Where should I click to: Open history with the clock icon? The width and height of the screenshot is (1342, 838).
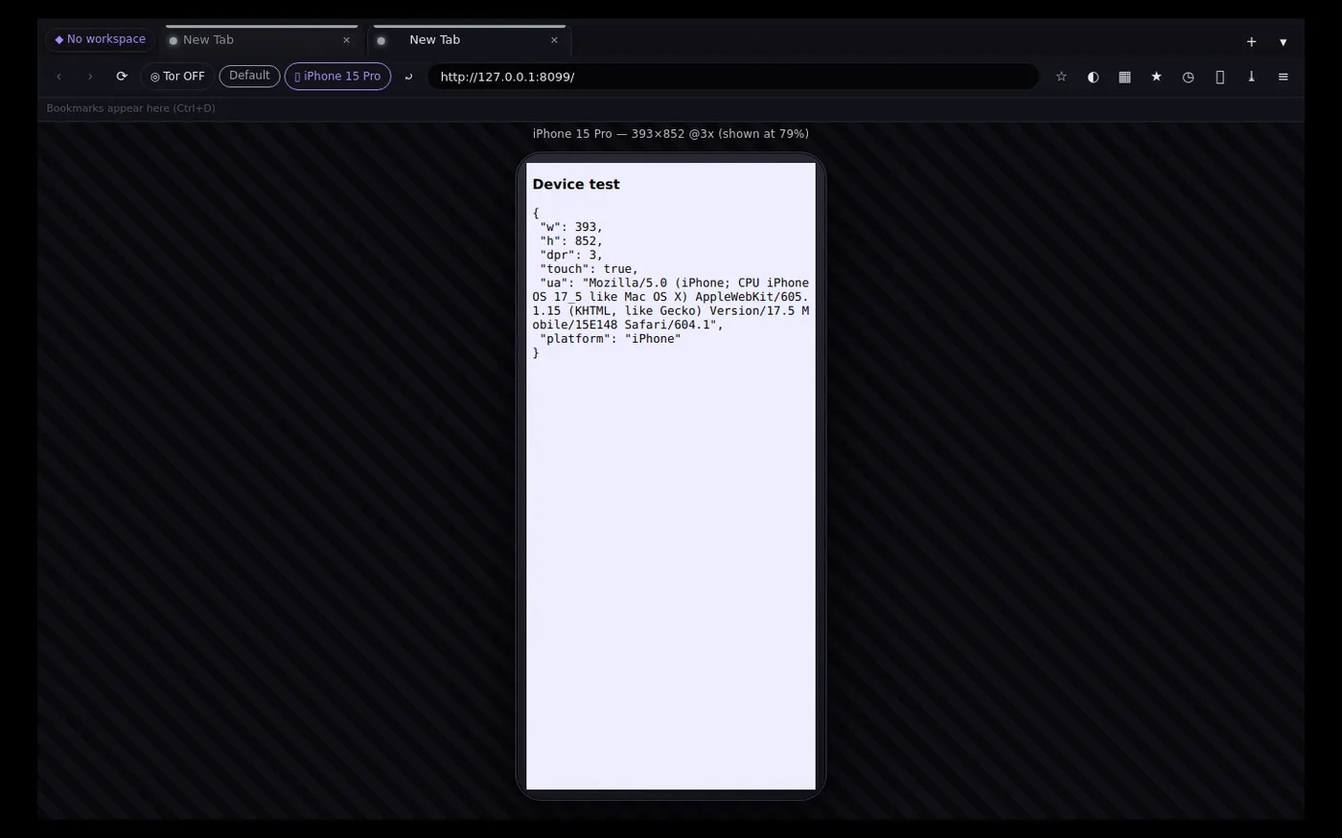pos(1188,77)
